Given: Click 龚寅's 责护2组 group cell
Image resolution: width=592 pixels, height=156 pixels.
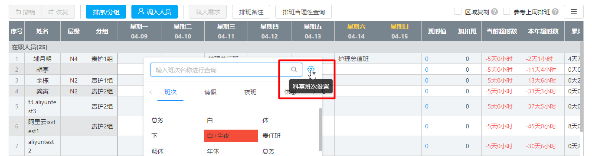Looking at the screenshot, I should click(x=102, y=91).
